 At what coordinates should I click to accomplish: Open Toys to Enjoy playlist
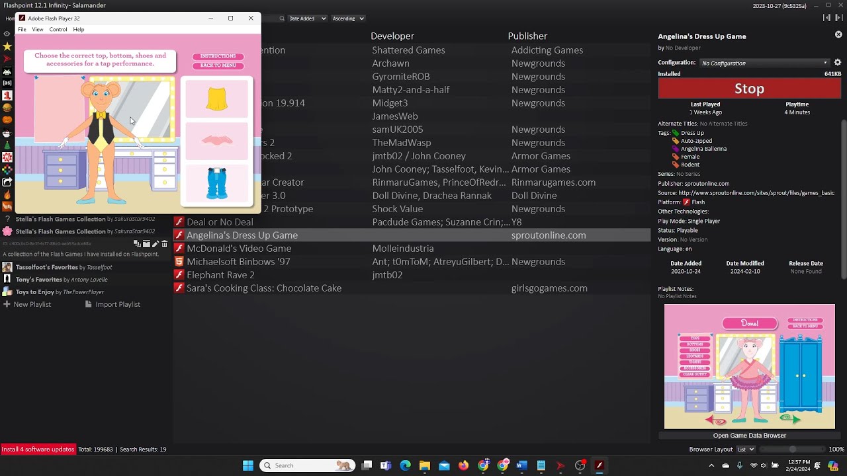(x=86, y=292)
